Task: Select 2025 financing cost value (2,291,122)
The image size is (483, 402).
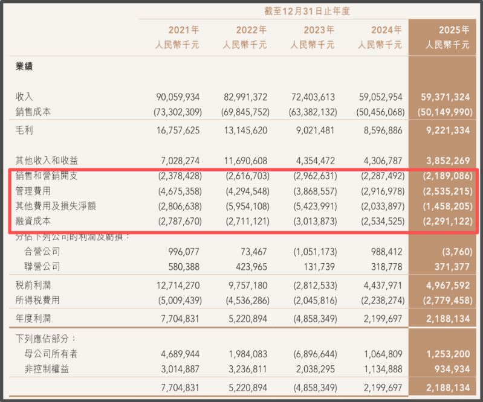Action: coord(444,222)
